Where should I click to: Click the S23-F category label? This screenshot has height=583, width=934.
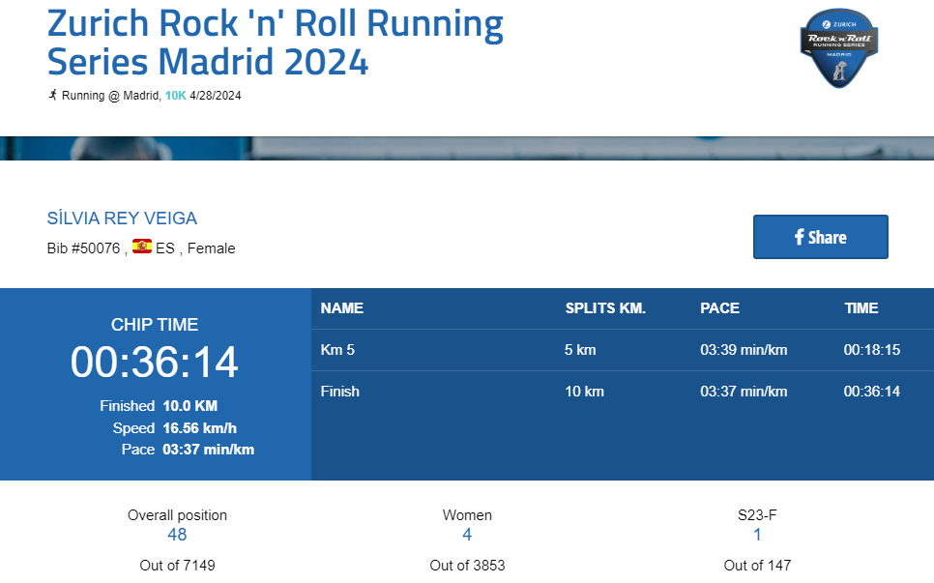(x=757, y=515)
